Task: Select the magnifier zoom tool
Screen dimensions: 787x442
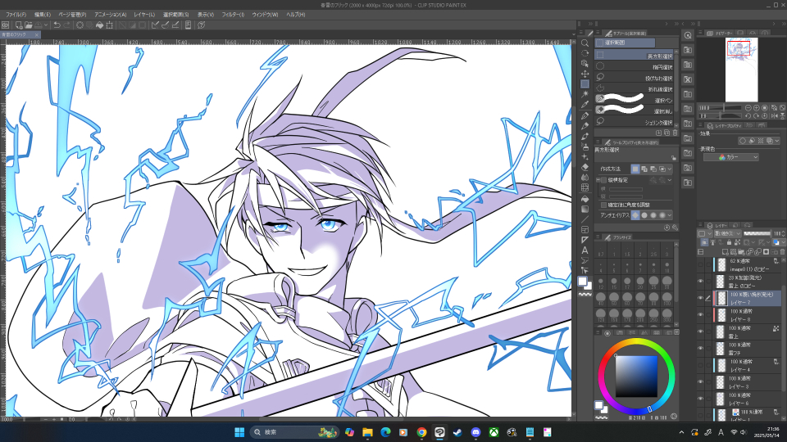Action: (x=585, y=43)
